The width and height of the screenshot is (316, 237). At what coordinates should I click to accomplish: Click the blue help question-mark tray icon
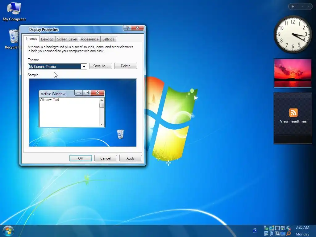point(255,231)
